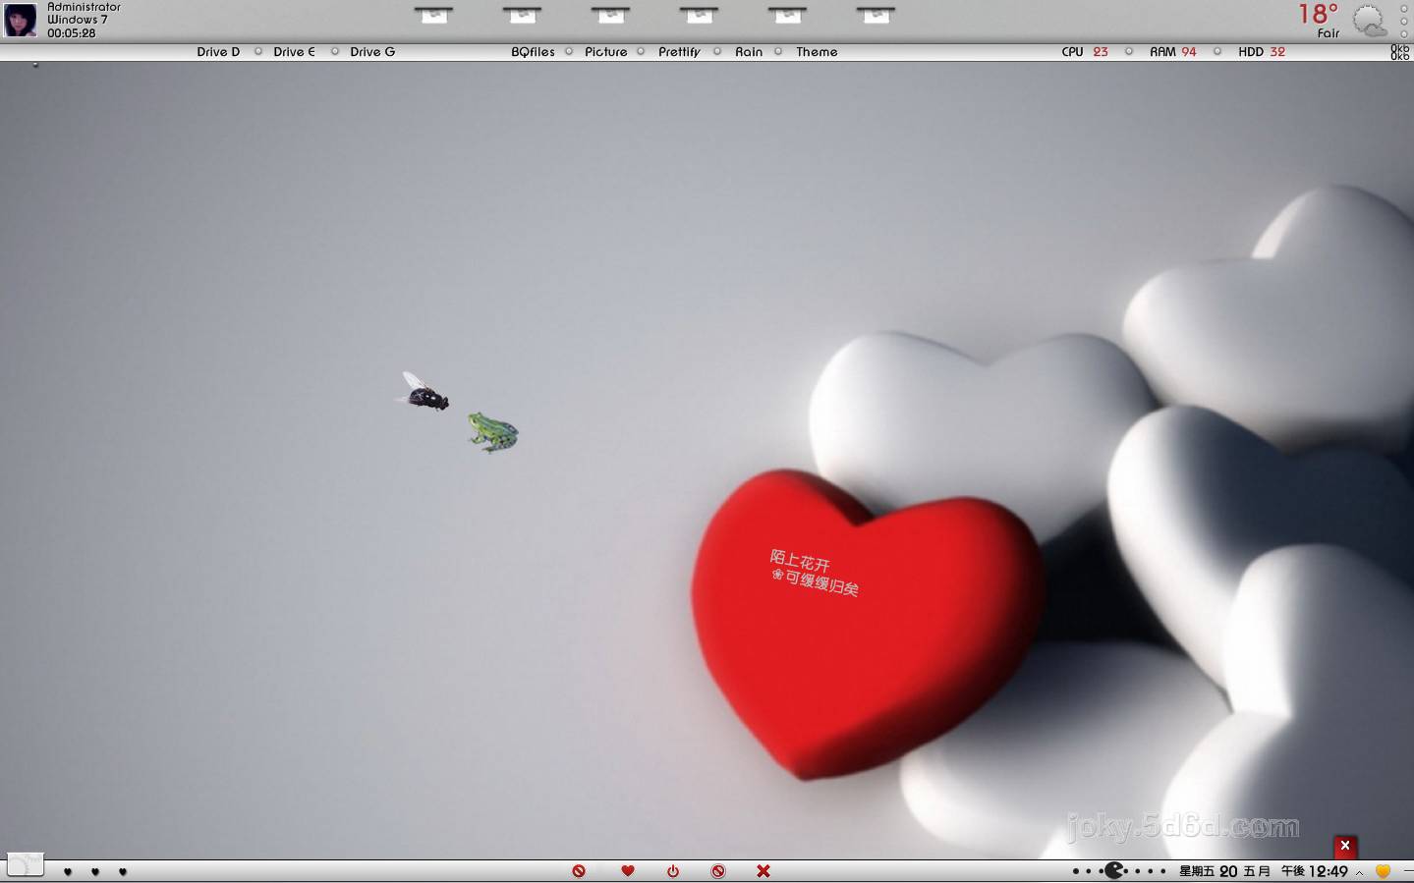The width and height of the screenshot is (1414, 883).
Task: Click the Fair weather condition label
Action: pos(1329,33)
